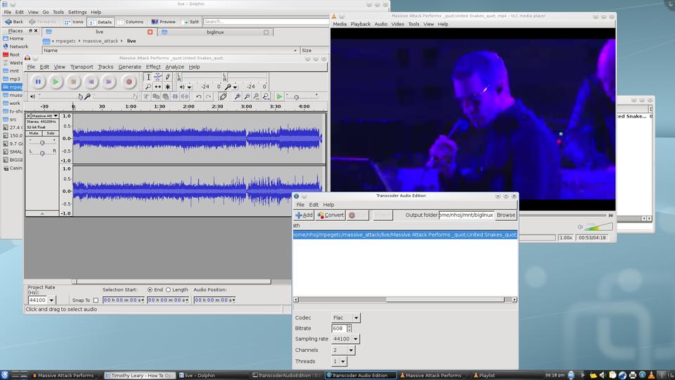
Task: Click the green Play button in Audacity
Action: tap(56, 82)
